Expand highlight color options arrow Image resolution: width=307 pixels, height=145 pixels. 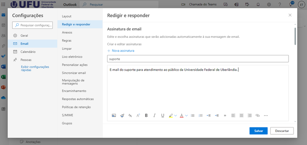pyautogui.click(x=176, y=115)
